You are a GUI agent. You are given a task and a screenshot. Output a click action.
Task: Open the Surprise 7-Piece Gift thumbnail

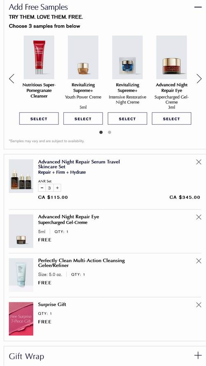[x=21, y=319]
